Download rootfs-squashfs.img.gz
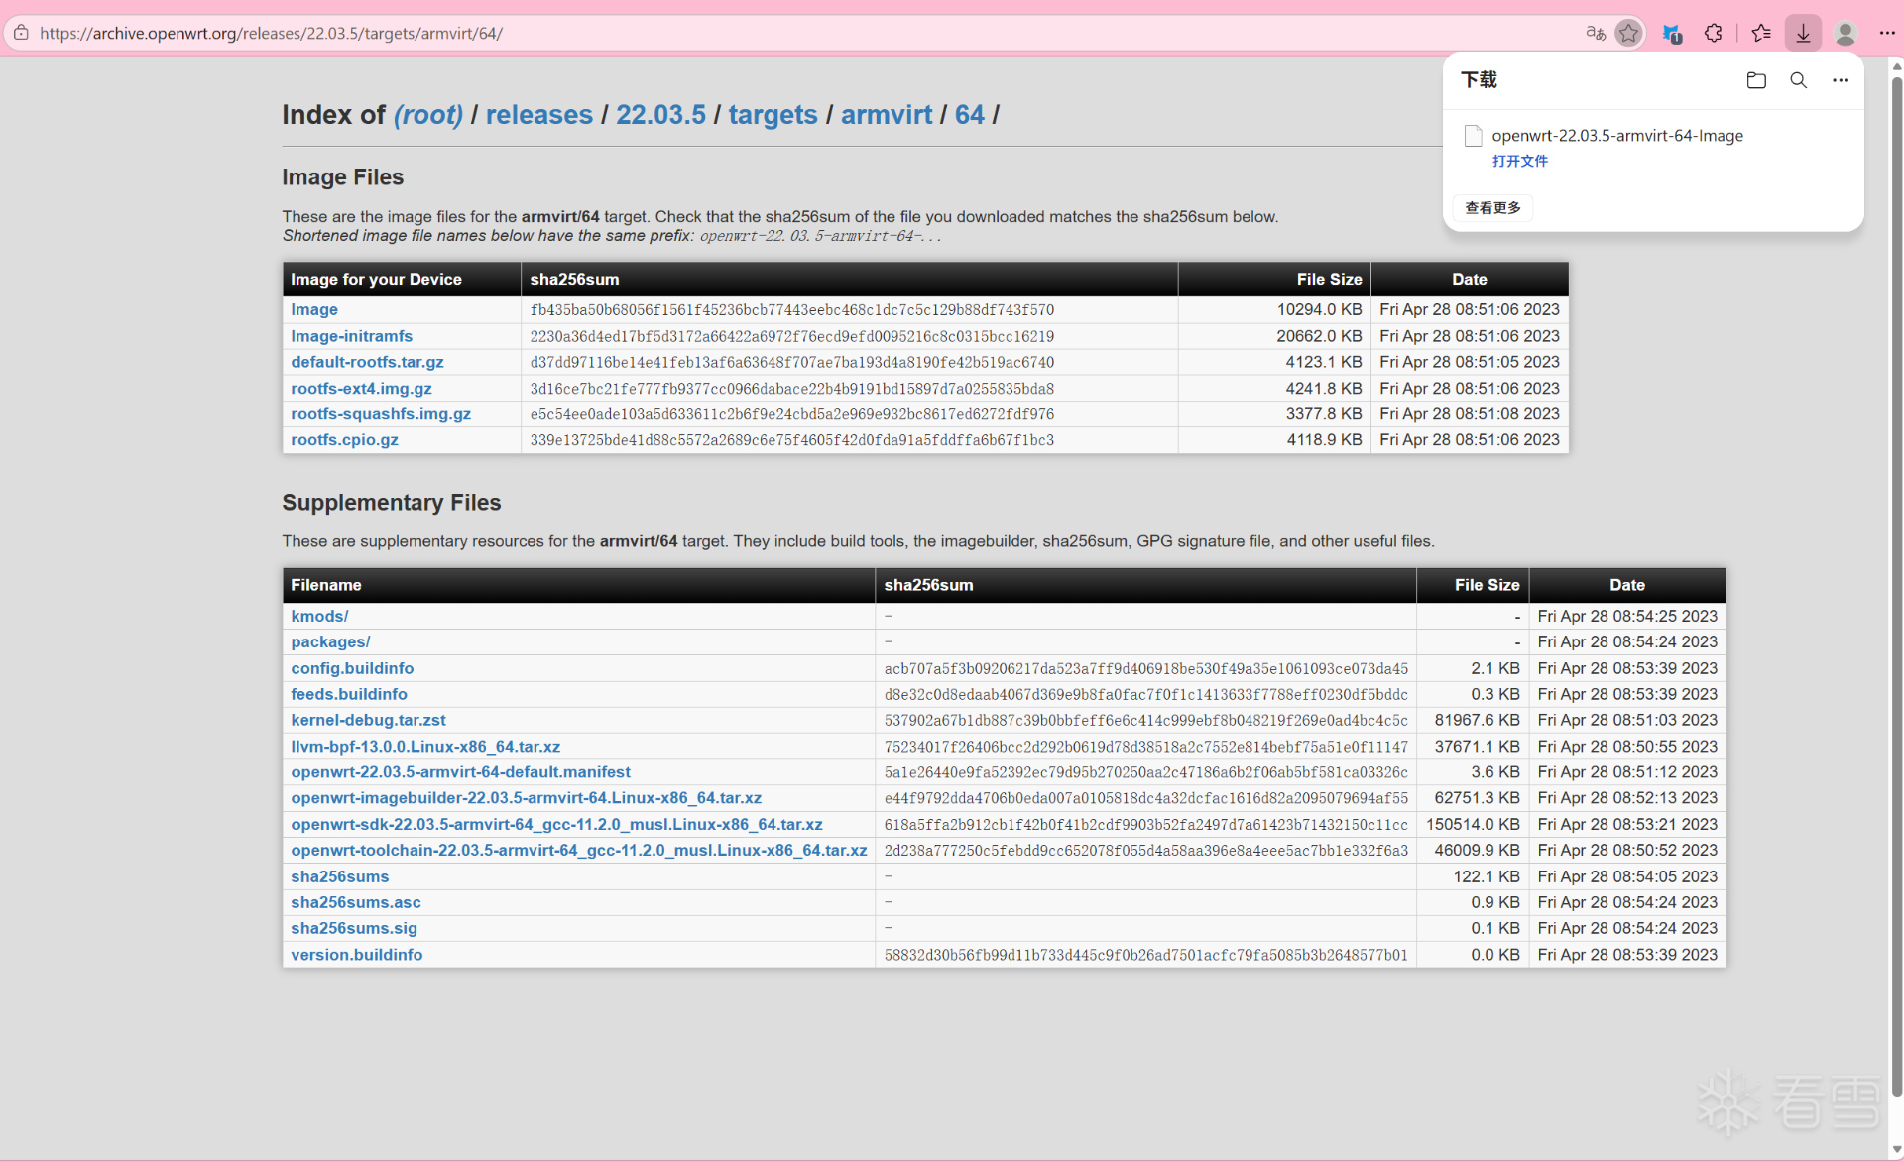The image size is (1904, 1163). point(381,414)
